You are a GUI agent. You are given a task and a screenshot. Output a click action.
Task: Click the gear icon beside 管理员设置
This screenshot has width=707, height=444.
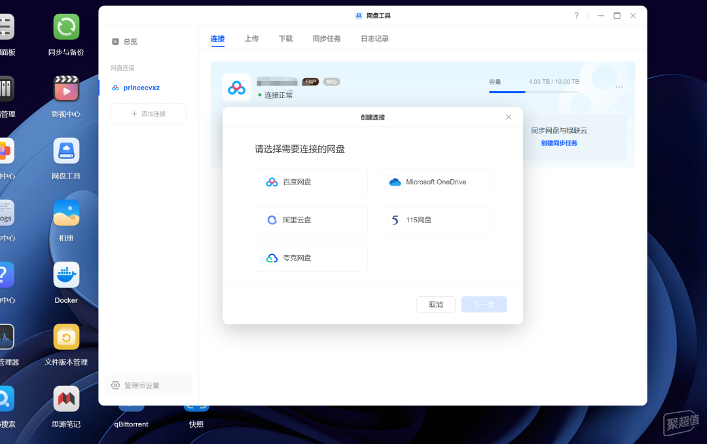click(115, 385)
